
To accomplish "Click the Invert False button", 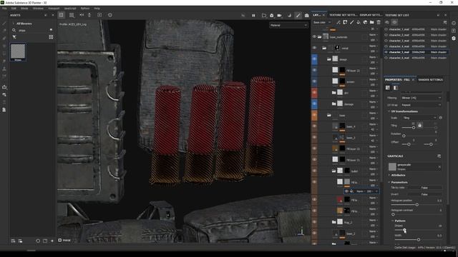I will click(x=424, y=194).
